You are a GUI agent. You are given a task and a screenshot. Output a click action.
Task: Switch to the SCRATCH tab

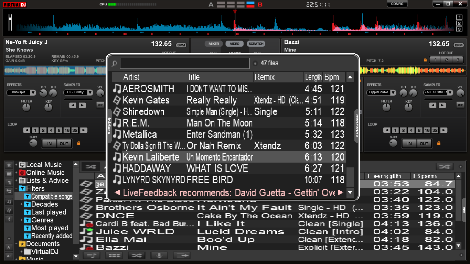(256, 44)
